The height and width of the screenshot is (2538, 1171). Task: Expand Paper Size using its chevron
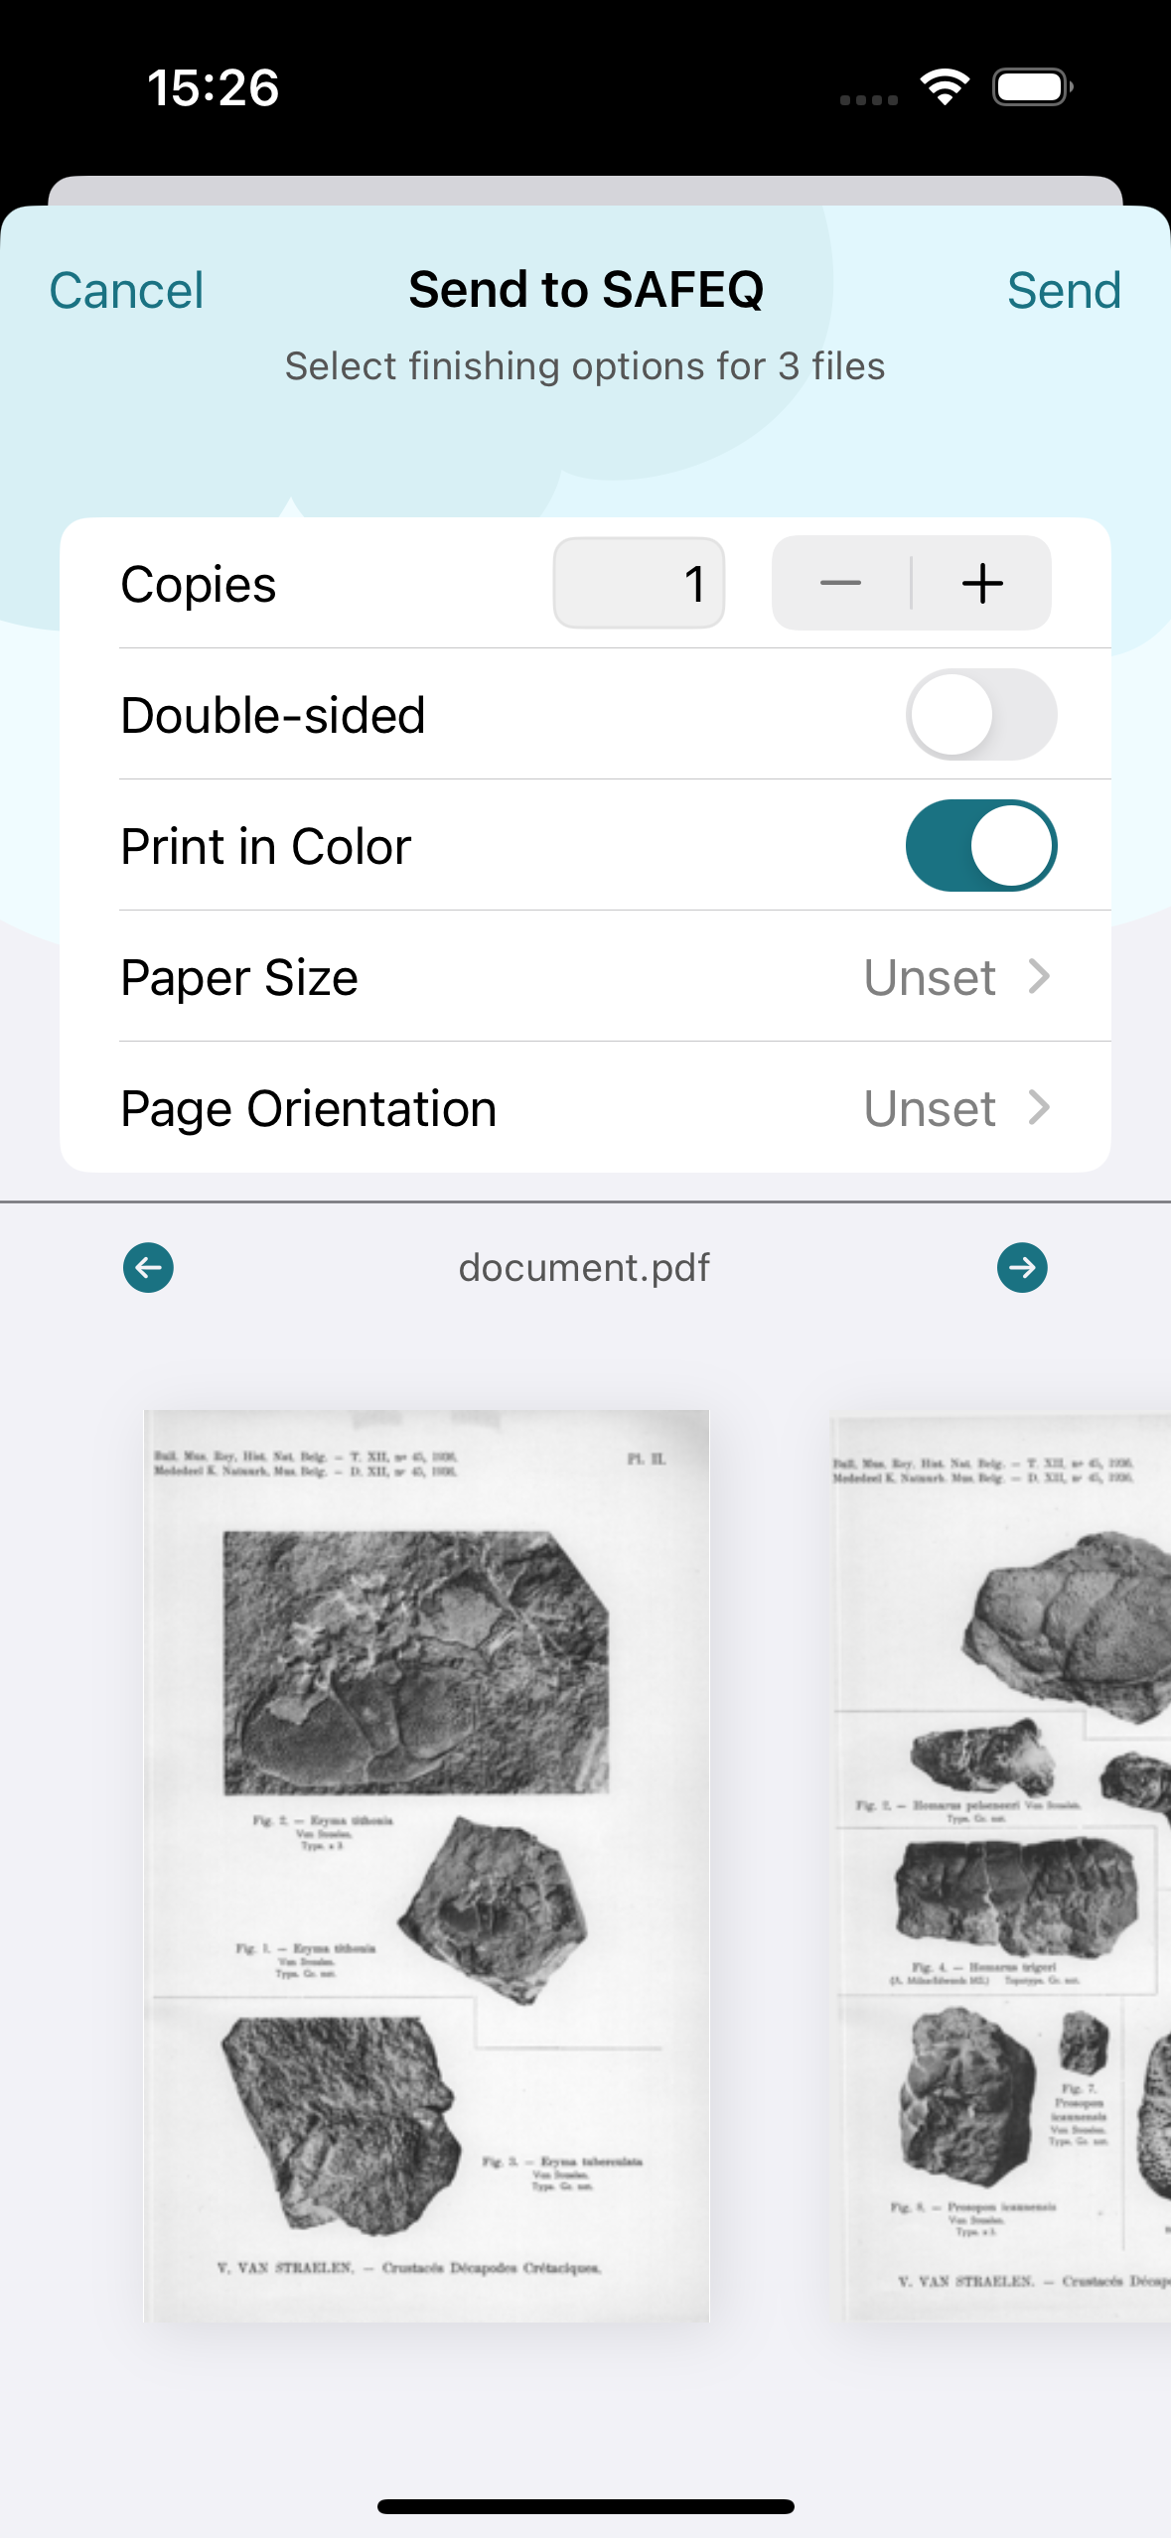[x=1039, y=977]
